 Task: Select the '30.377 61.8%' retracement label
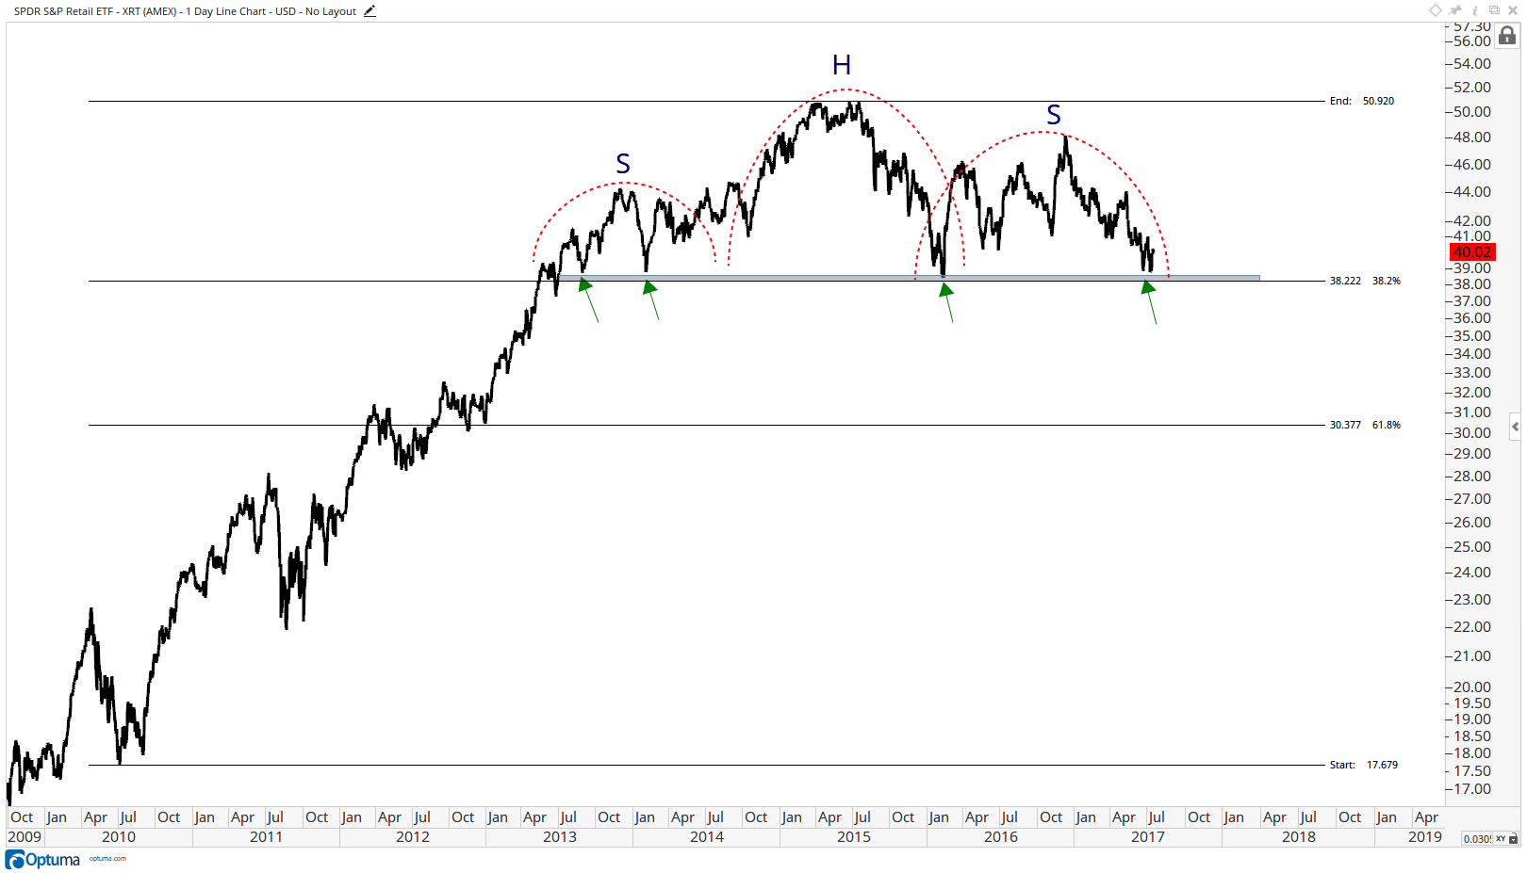pyautogui.click(x=1365, y=425)
